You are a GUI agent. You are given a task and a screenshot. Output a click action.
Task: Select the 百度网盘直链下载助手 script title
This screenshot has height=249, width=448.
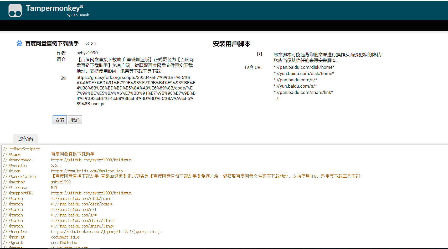click(x=52, y=43)
